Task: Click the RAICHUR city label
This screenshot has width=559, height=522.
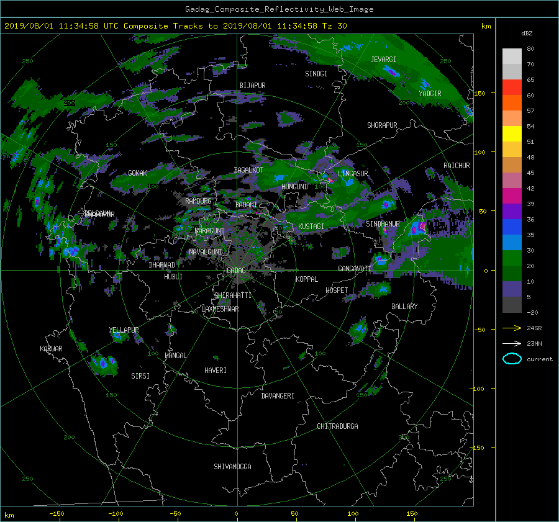Action: click(x=457, y=166)
